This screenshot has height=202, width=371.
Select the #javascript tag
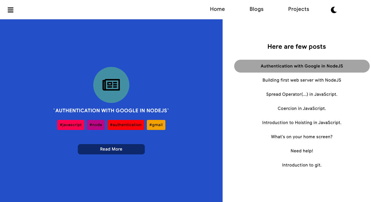pyautogui.click(x=71, y=125)
